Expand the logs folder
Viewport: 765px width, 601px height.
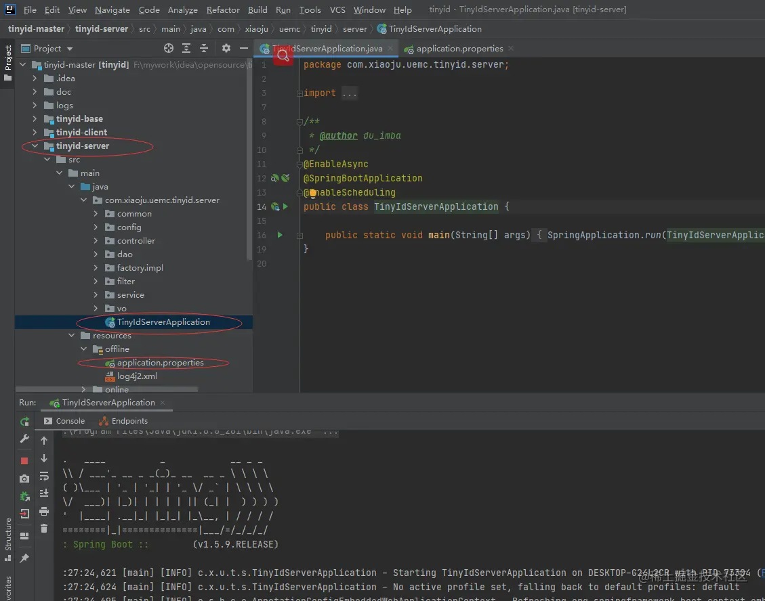click(x=35, y=106)
